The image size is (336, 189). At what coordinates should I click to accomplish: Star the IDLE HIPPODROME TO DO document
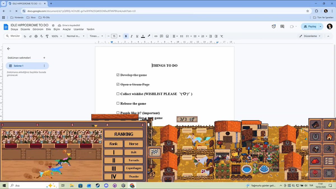(x=53, y=25)
